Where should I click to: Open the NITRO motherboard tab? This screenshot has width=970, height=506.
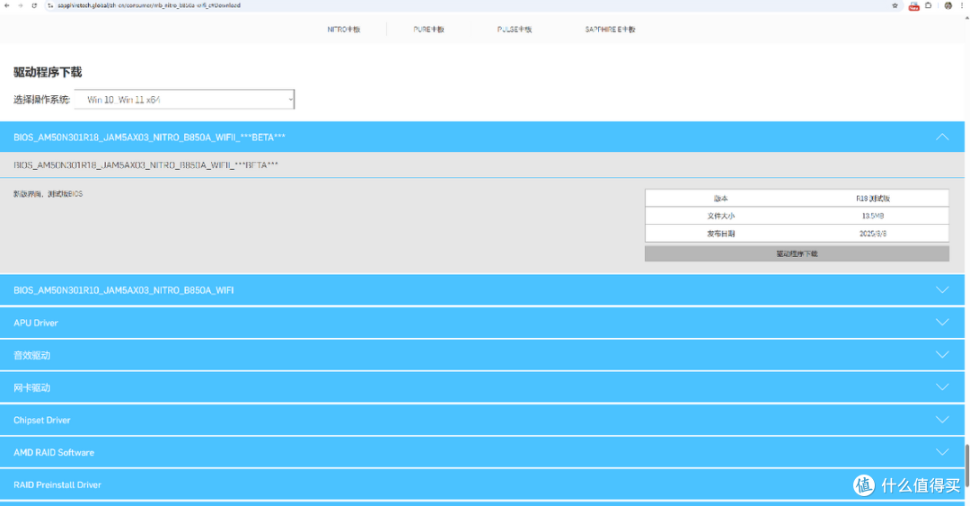(343, 29)
